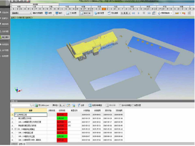Open the 窗口 (window) toolbar button
The image size is (195, 146).
[59, 13]
